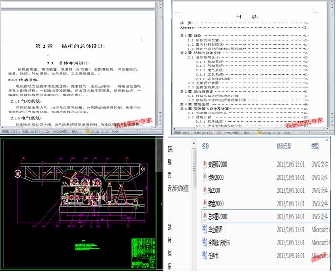336x272 pixels.
Task: Click date 2013/10/5 15:01 of 变速箱2000
Action: tap(290, 164)
